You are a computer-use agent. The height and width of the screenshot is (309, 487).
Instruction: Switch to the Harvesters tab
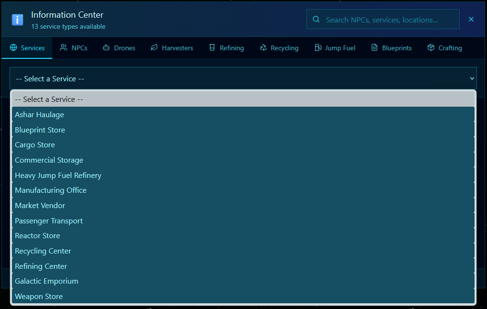[171, 48]
